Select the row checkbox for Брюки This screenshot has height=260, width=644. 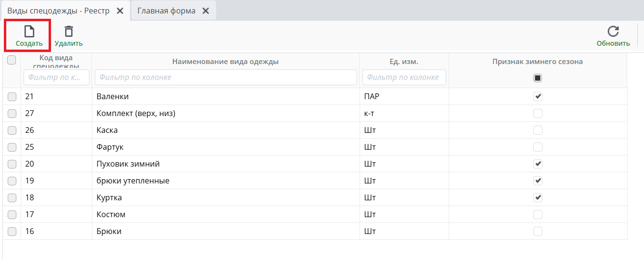click(x=12, y=232)
